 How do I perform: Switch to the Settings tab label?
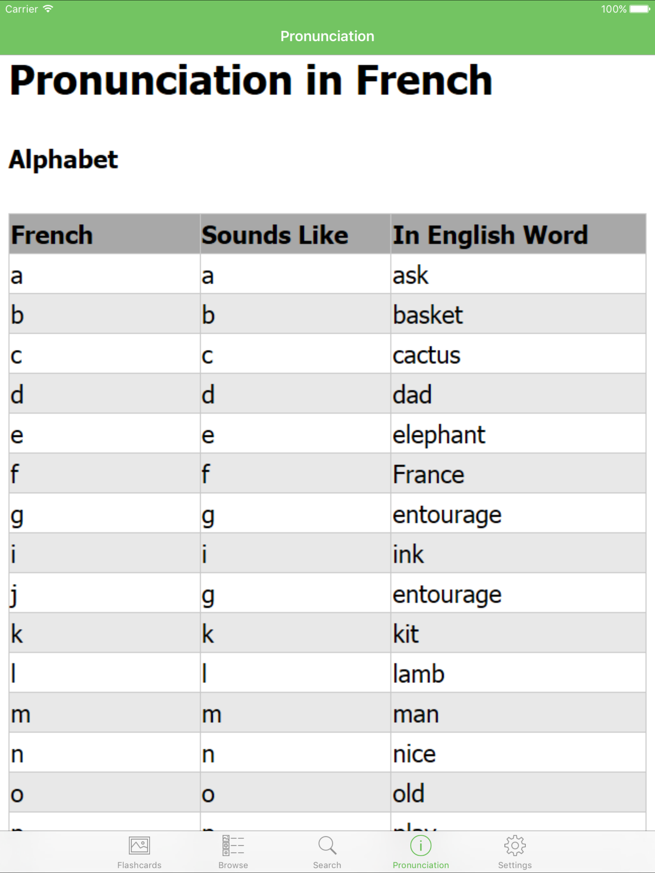click(x=515, y=865)
